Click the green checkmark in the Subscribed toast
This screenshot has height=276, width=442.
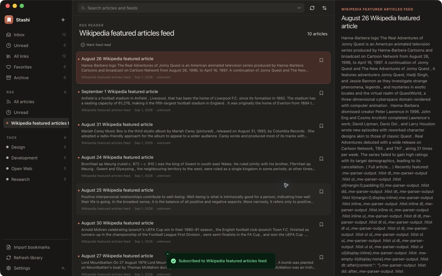coord(173,261)
